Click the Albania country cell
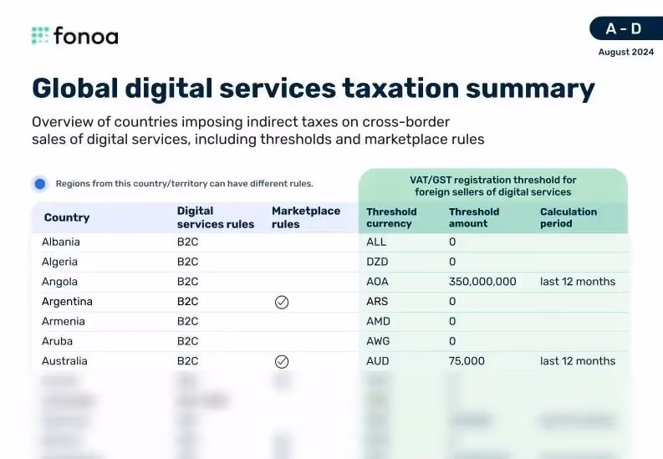The height and width of the screenshot is (459, 663). point(61,242)
